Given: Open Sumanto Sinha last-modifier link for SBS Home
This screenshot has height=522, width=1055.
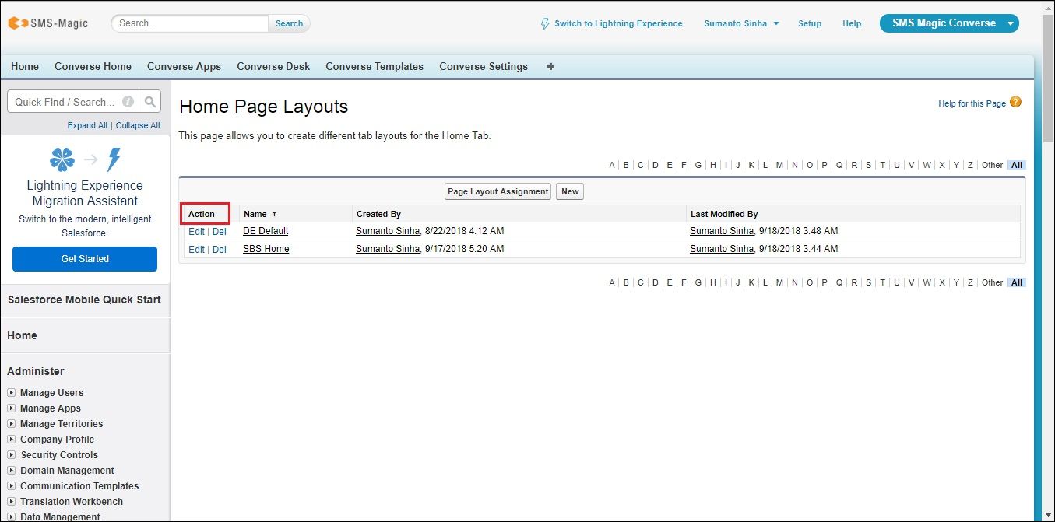Looking at the screenshot, I should click(722, 250).
